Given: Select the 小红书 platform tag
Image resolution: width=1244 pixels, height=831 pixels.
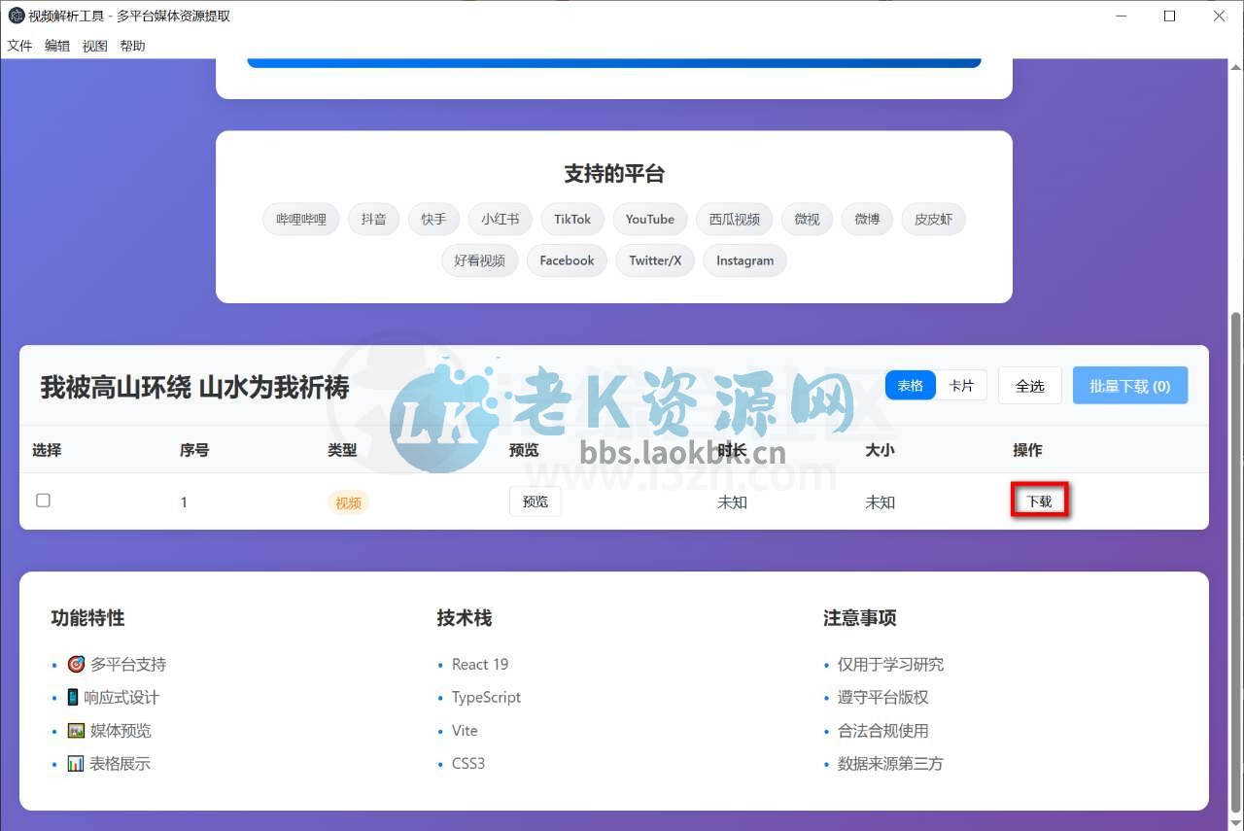Looking at the screenshot, I should [x=501, y=220].
